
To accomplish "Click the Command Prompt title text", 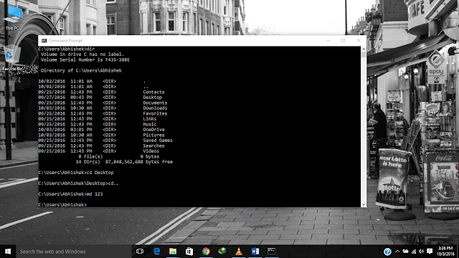I will pyautogui.click(x=65, y=41).
